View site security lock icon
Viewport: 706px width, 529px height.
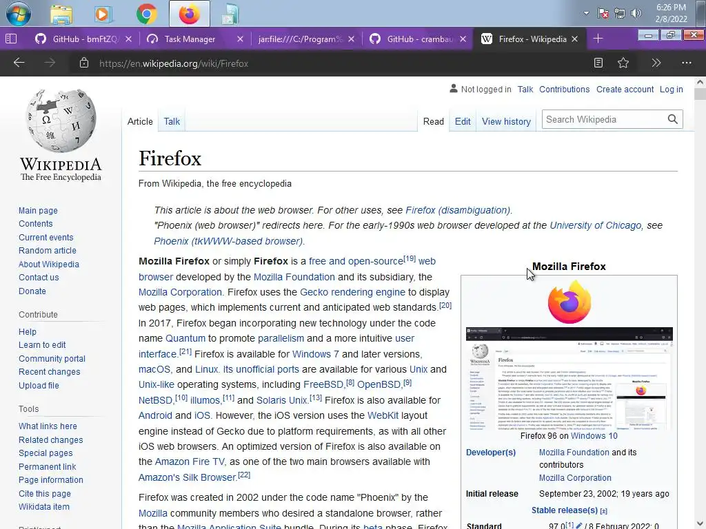tap(83, 63)
